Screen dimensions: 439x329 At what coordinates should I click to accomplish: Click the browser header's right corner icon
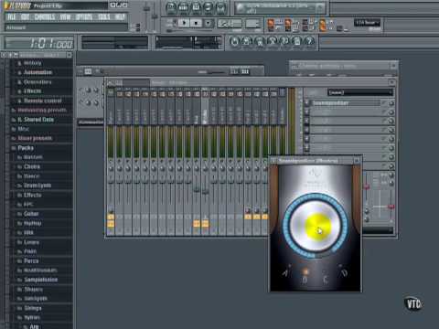point(70,55)
